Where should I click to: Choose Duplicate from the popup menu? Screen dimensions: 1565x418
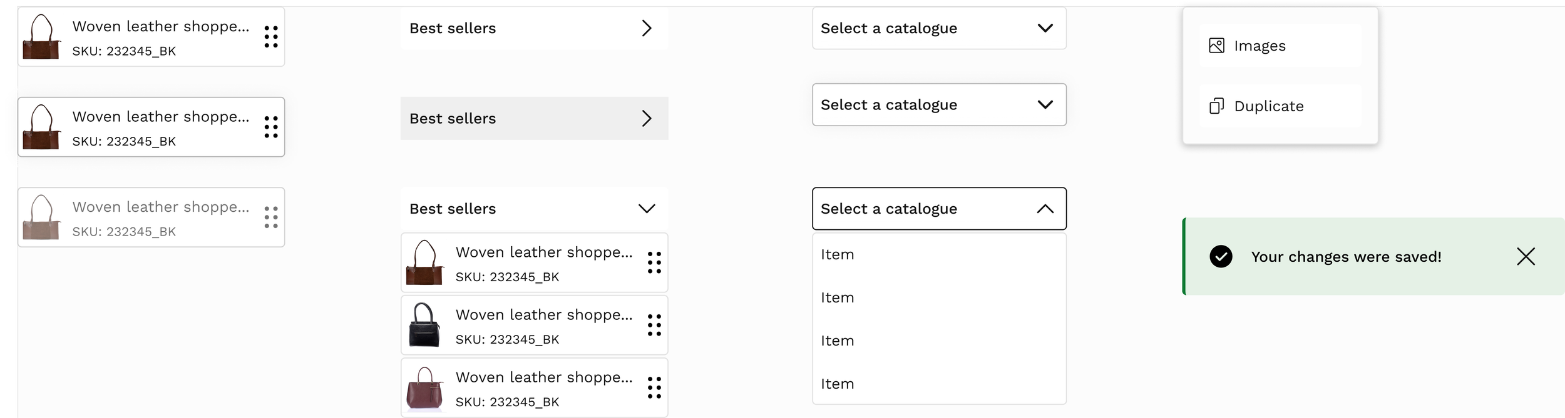[x=1268, y=106]
